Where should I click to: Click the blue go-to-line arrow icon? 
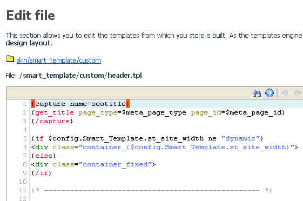click(x=270, y=93)
